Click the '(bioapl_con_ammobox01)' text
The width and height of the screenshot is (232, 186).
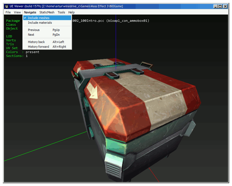click(128, 21)
